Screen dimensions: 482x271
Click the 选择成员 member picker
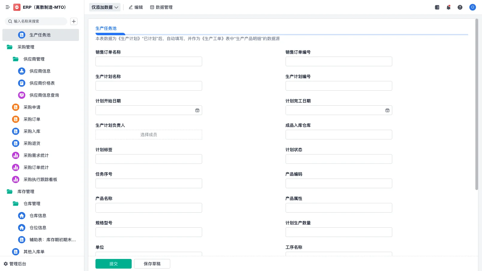point(149,135)
